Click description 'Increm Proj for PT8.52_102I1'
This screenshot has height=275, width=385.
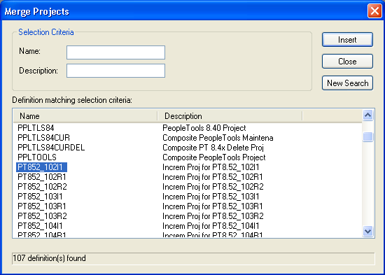211,167
